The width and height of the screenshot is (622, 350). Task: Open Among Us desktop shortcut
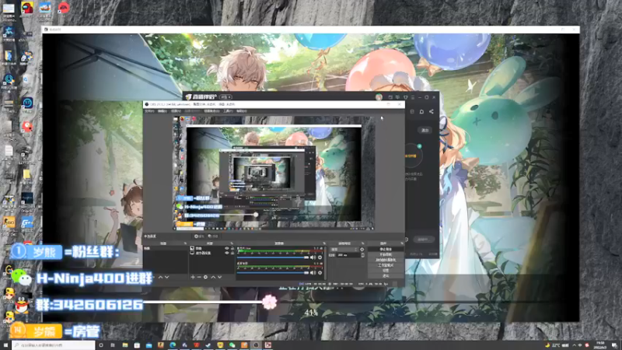tap(27, 8)
